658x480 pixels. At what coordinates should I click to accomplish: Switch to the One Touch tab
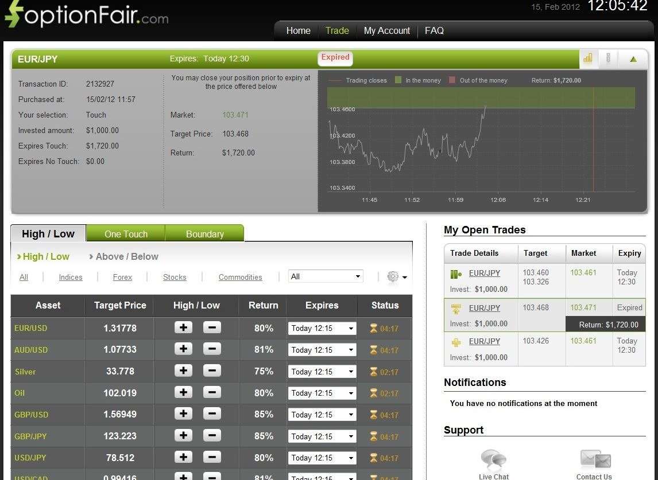click(125, 234)
